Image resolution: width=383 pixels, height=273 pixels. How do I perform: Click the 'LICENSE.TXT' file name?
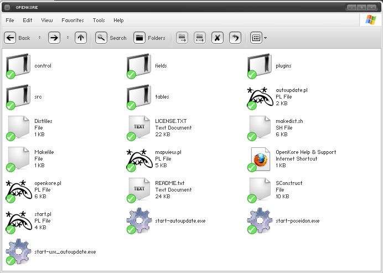[170, 121]
